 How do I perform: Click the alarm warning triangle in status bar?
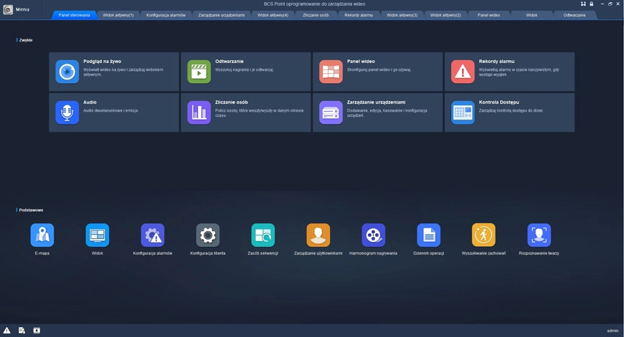point(6,331)
